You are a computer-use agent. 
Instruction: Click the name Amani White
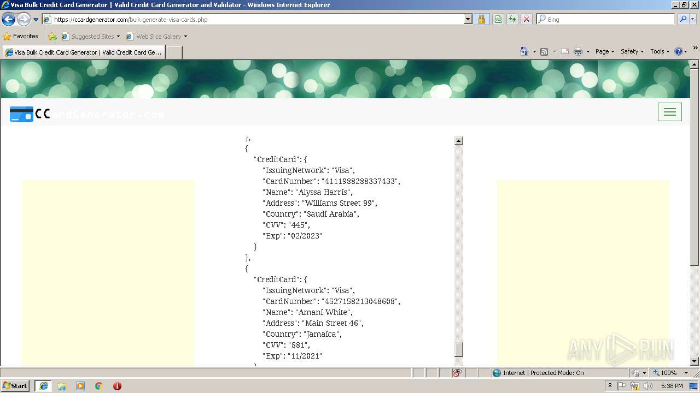(323, 312)
